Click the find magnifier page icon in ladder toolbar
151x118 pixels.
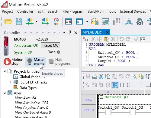click(x=134, y=76)
